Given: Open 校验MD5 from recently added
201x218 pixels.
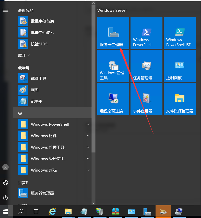Looking at the screenshot, I should pos(52,44).
